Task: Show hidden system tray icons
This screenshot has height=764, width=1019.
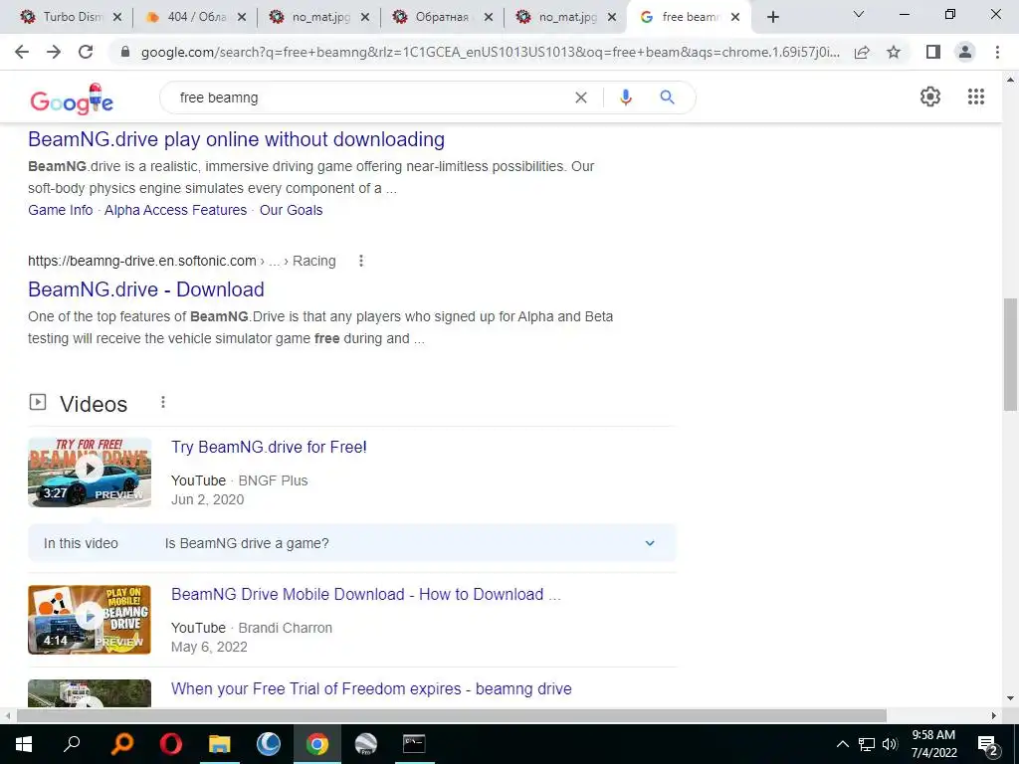Action: pyautogui.click(x=842, y=744)
